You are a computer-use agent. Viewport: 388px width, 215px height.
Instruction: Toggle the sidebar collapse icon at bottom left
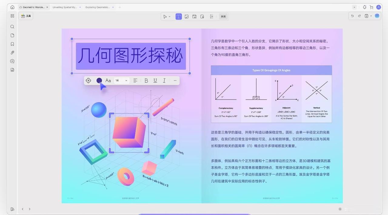pos(12,209)
